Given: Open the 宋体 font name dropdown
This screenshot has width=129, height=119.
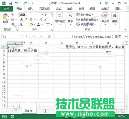Looking at the screenshot, I should [43, 15].
